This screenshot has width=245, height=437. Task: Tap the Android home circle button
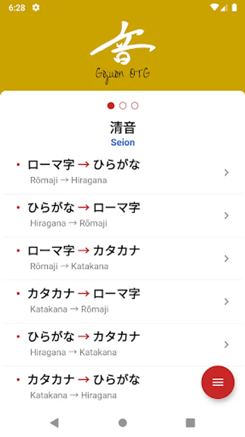pos(122,423)
